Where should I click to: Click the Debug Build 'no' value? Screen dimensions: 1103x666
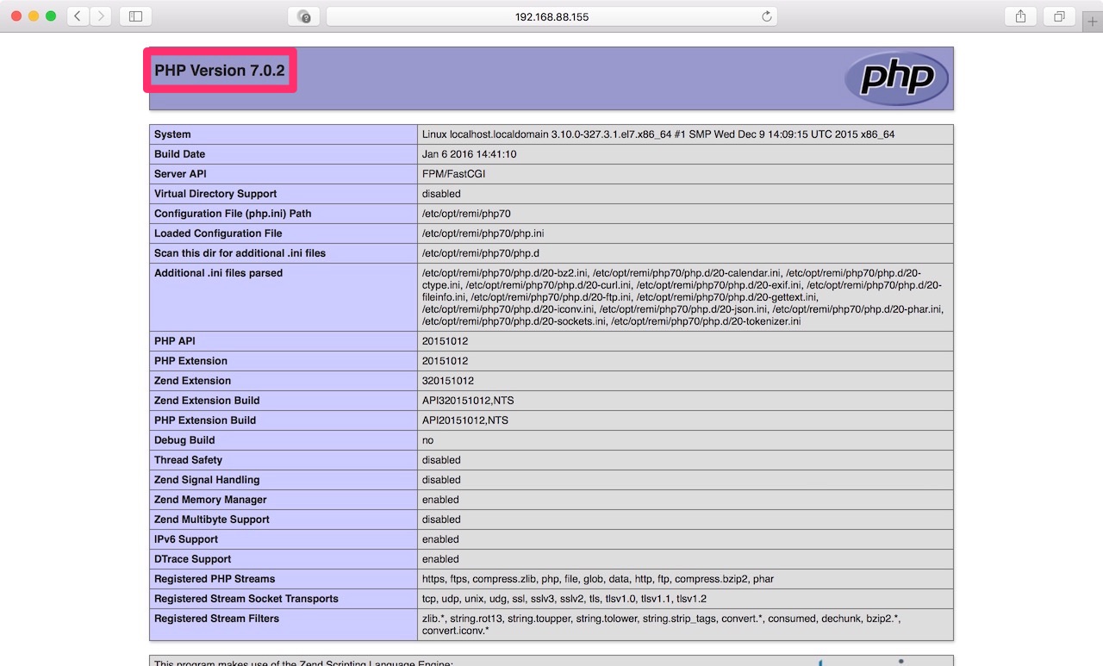[428, 440]
